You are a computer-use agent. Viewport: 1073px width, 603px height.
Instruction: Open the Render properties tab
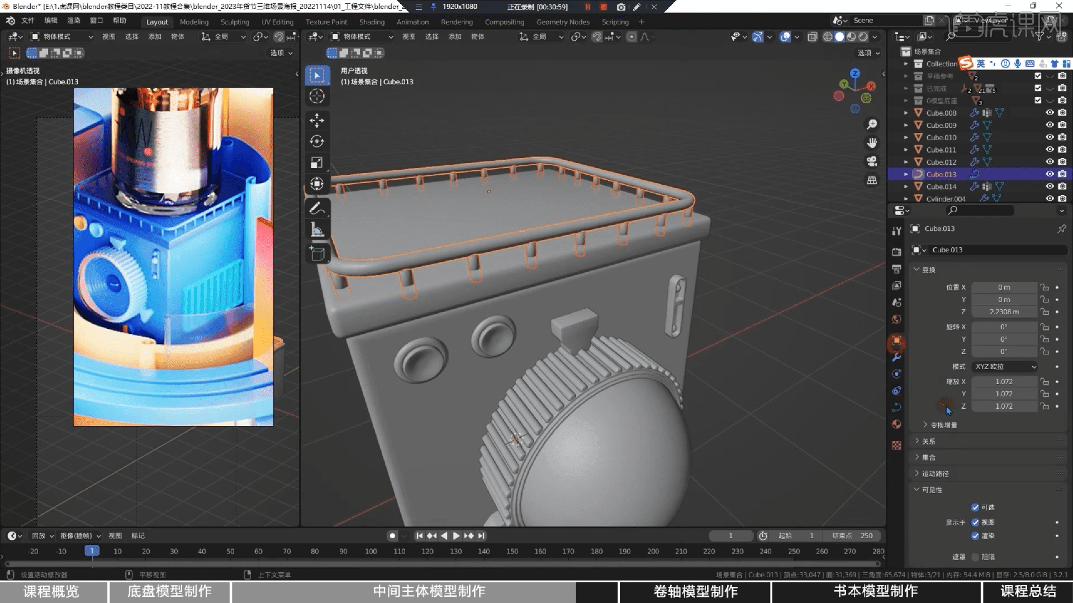[896, 252]
